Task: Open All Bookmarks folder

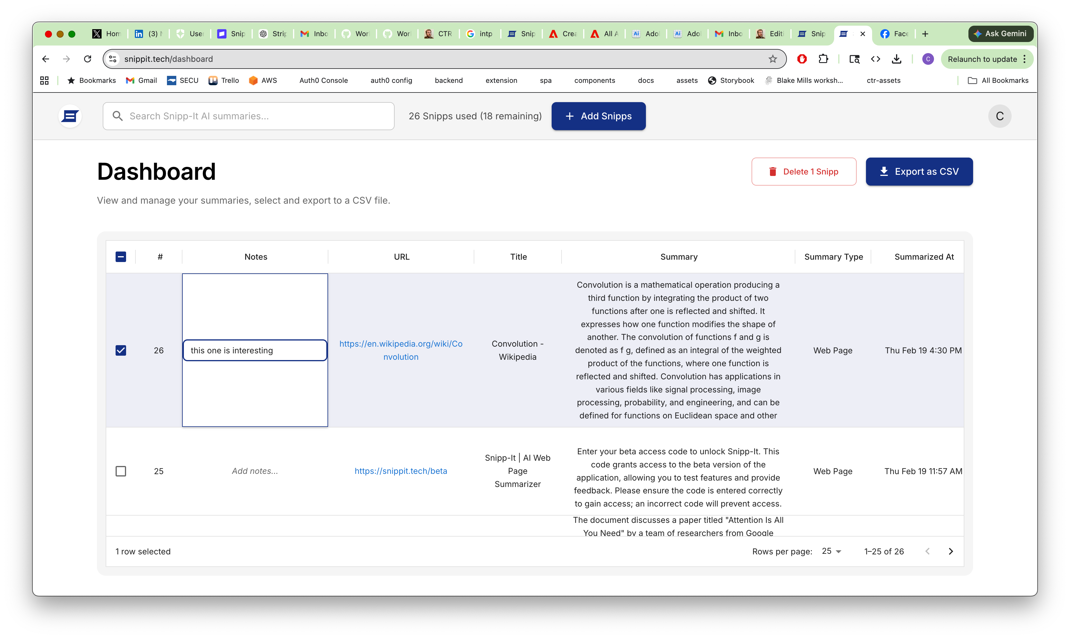Action: coord(998,81)
